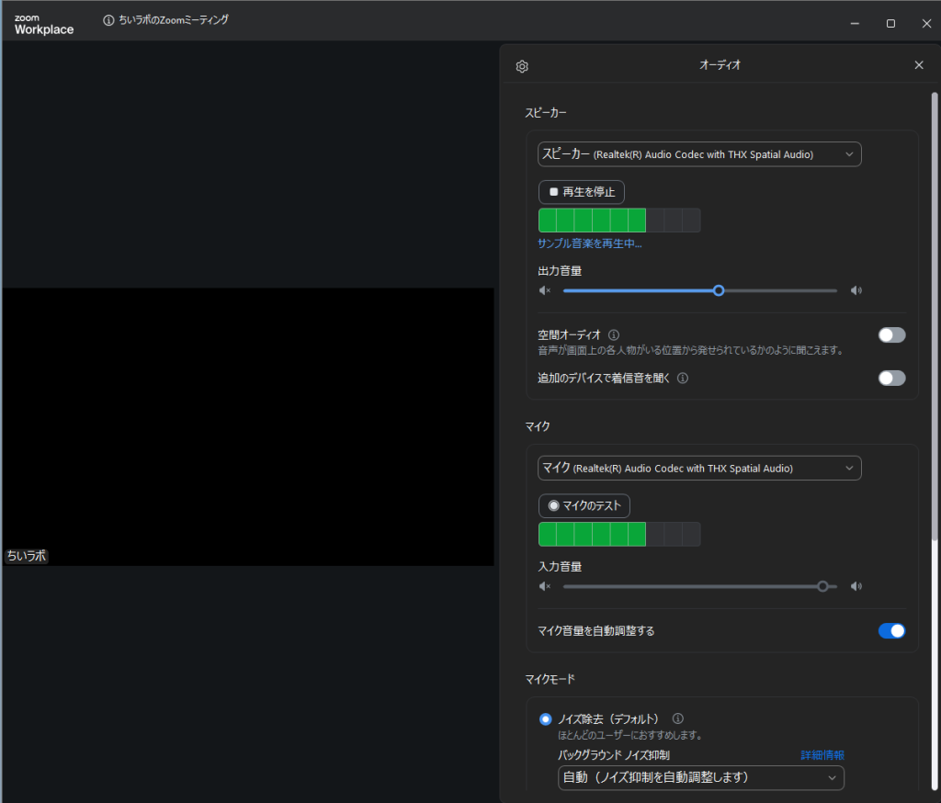Click the loud speaker icon right of 出力音量 slider

[x=856, y=290]
